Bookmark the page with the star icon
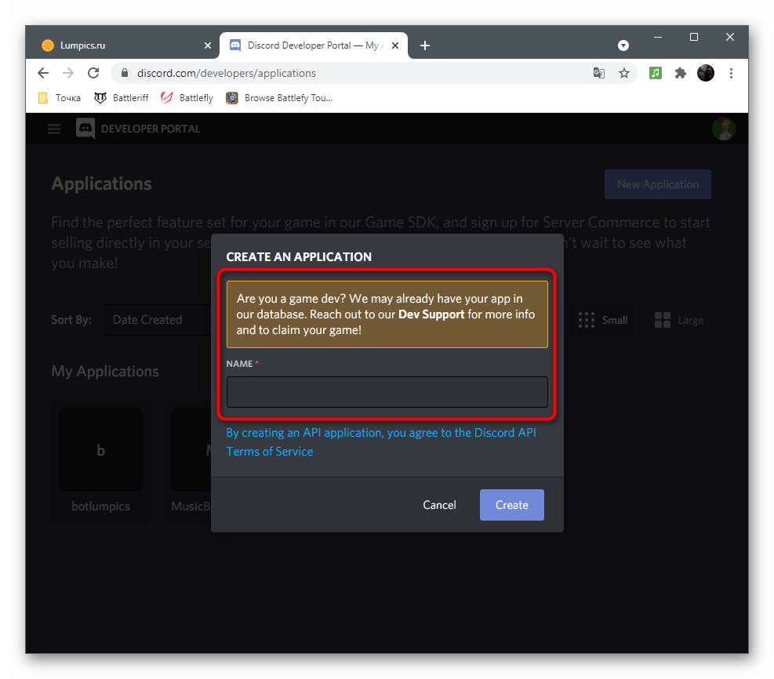The height and width of the screenshot is (679, 774). [624, 72]
